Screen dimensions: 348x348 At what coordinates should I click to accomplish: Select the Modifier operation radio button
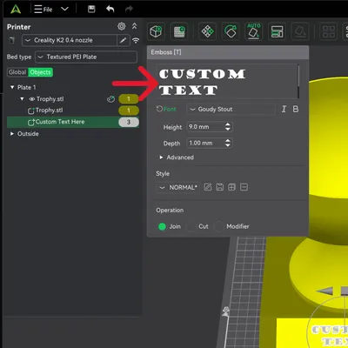(219, 226)
